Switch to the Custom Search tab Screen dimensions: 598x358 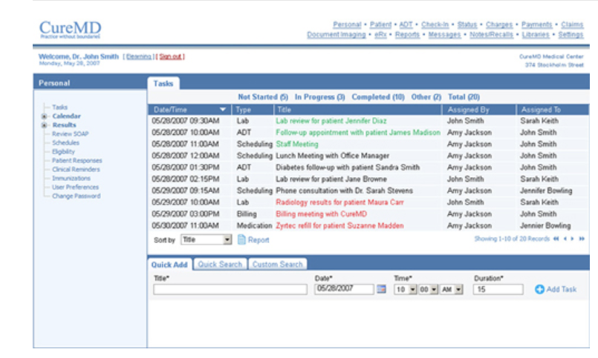(x=277, y=265)
